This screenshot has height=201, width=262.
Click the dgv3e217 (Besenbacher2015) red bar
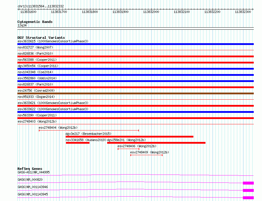point(130,137)
